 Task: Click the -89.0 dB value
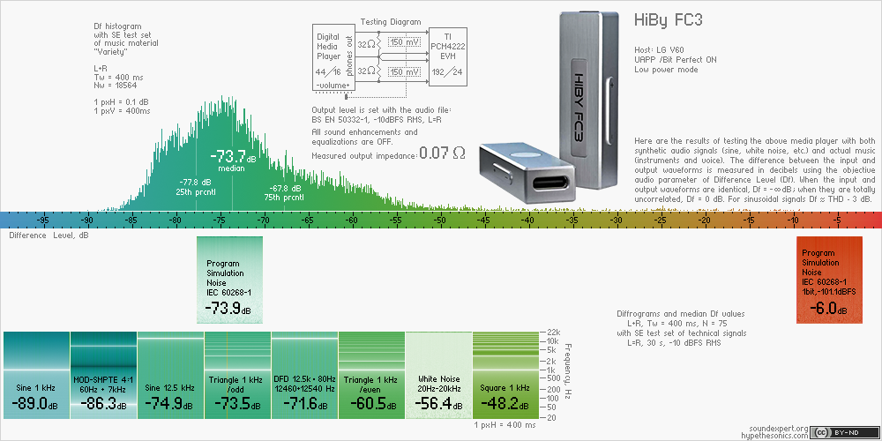36,403
